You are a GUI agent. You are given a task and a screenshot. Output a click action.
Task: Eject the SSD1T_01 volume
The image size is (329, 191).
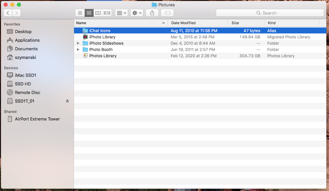67,101
